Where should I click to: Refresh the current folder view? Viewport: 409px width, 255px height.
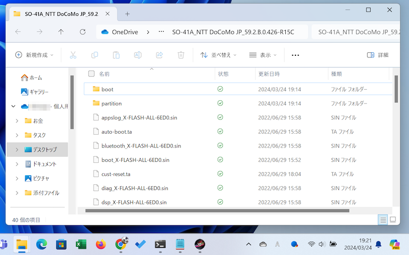pos(83,32)
